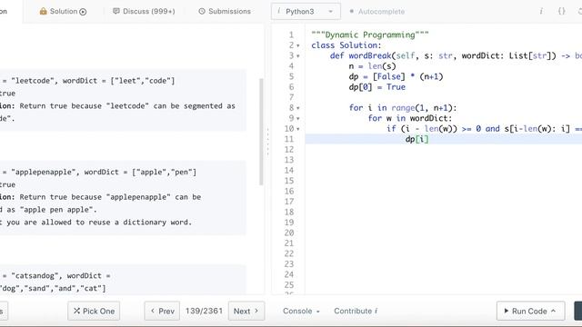This screenshot has width=582, height=327.
Task: Click the 'n = len(s)' code line
Action: click(x=372, y=66)
